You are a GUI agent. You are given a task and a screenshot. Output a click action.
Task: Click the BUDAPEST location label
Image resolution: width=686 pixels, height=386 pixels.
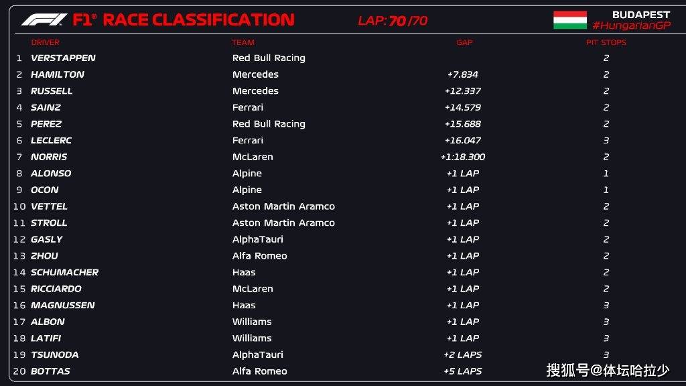click(641, 15)
